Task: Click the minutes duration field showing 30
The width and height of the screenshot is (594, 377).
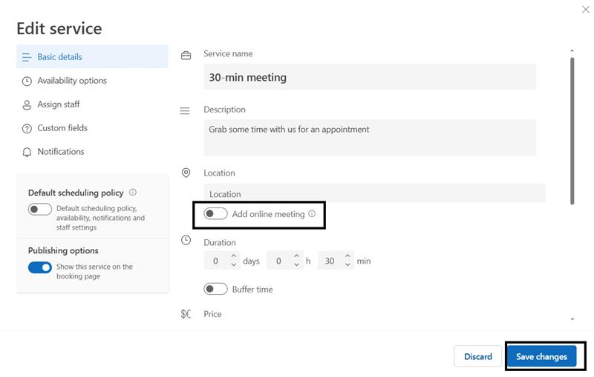Action: [x=336, y=261]
